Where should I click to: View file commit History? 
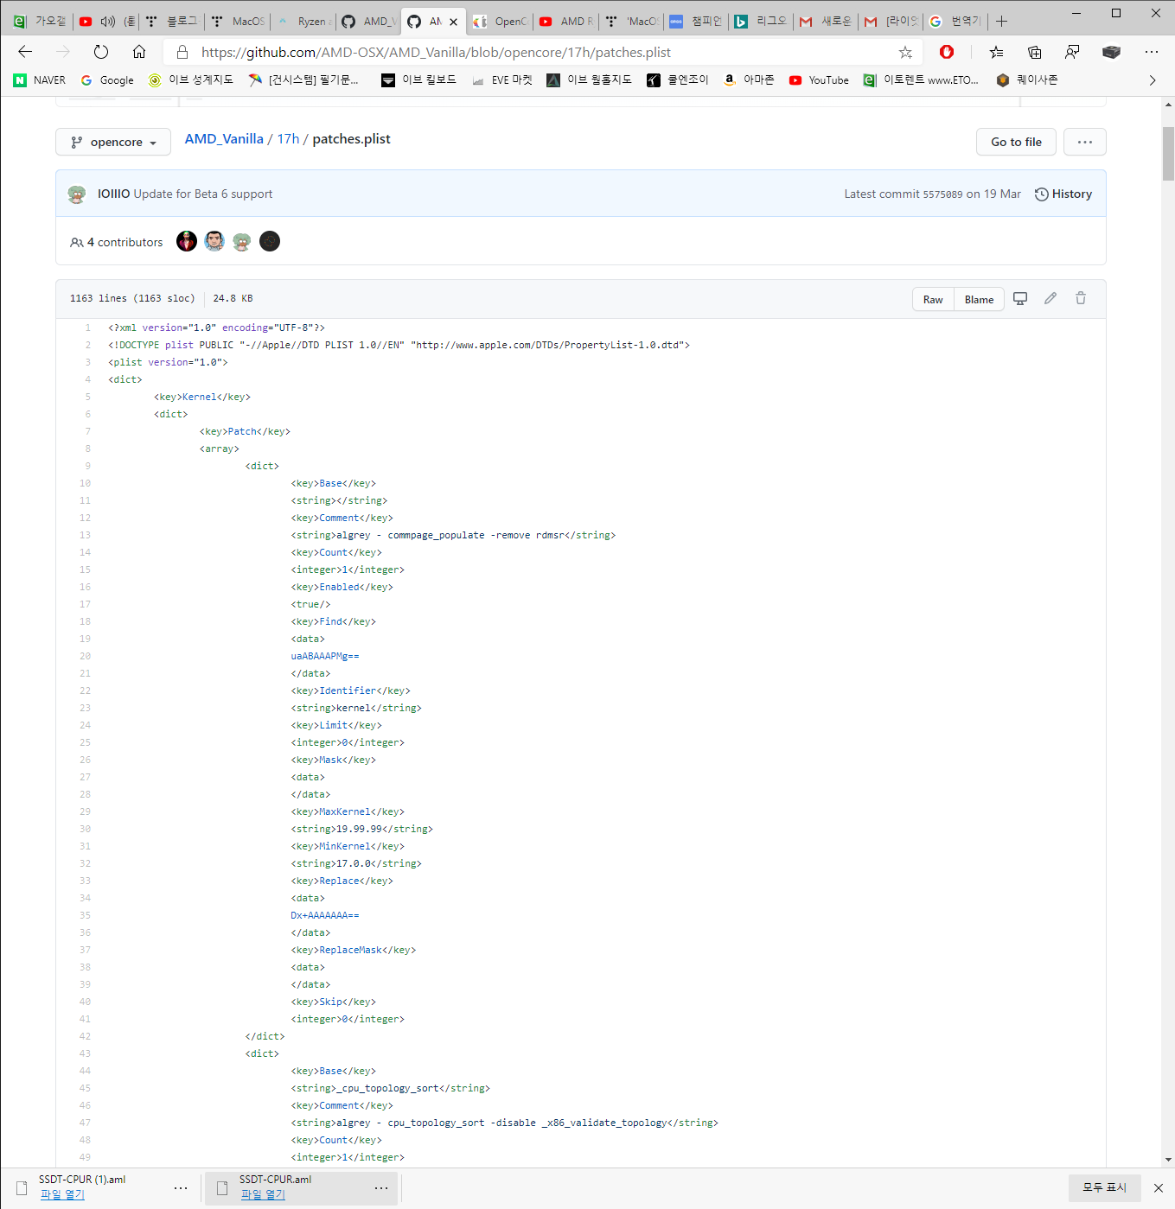click(1063, 194)
